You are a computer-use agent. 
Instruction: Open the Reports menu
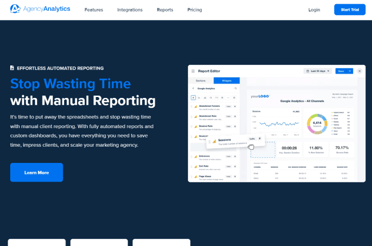pyautogui.click(x=165, y=10)
